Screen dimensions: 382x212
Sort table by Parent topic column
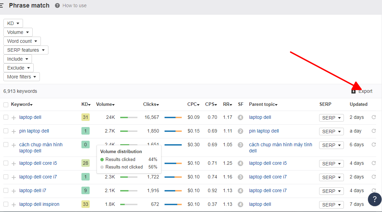263,104
